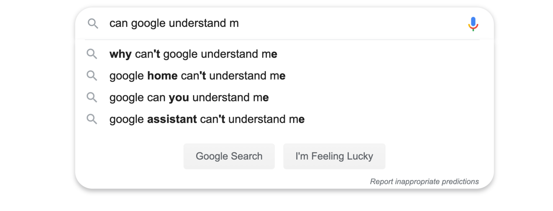553x211 pixels.
Task: Click the magnifier icon in the search box
Action: coord(93,24)
